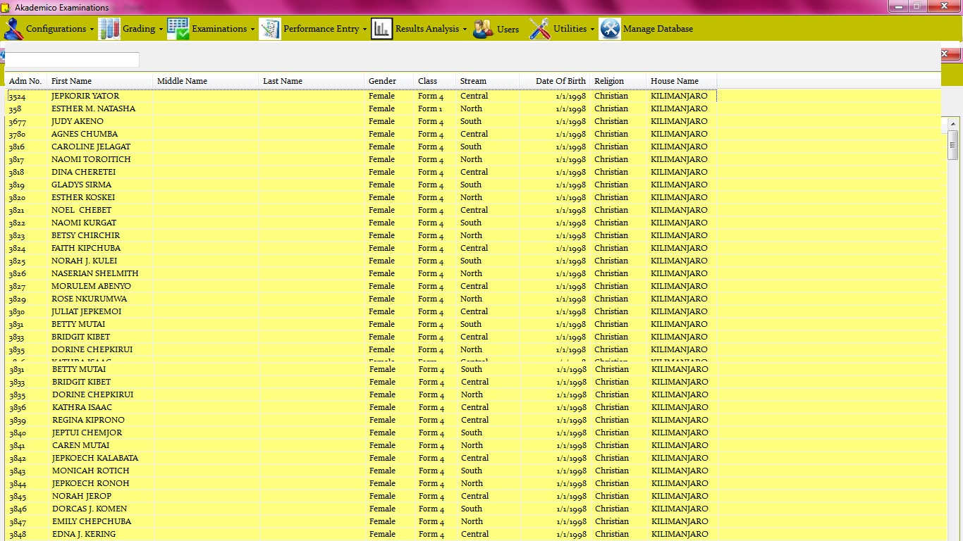Viewport: 963px width, 541px height.
Task: Open the Utilities dropdown menu
Action: pyautogui.click(x=591, y=29)
